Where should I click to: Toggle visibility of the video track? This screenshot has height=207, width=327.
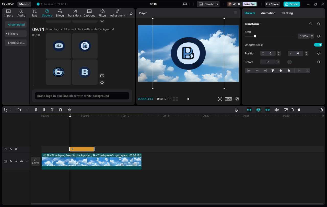point(16,161)
